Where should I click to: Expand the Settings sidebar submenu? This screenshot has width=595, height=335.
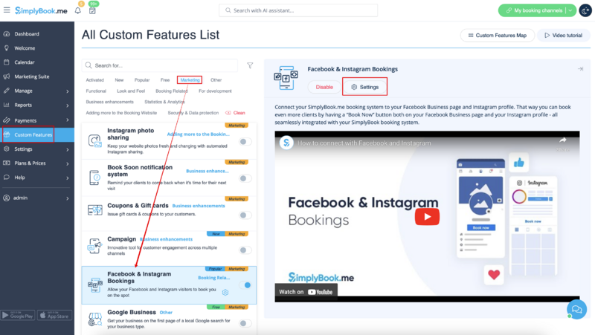tap(68, 149)
